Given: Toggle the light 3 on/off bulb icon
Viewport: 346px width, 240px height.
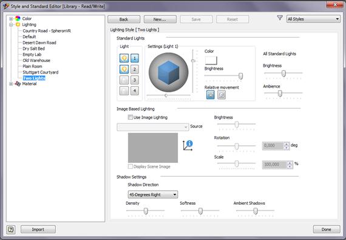Looking at the screenshot, I should point(124,80).
